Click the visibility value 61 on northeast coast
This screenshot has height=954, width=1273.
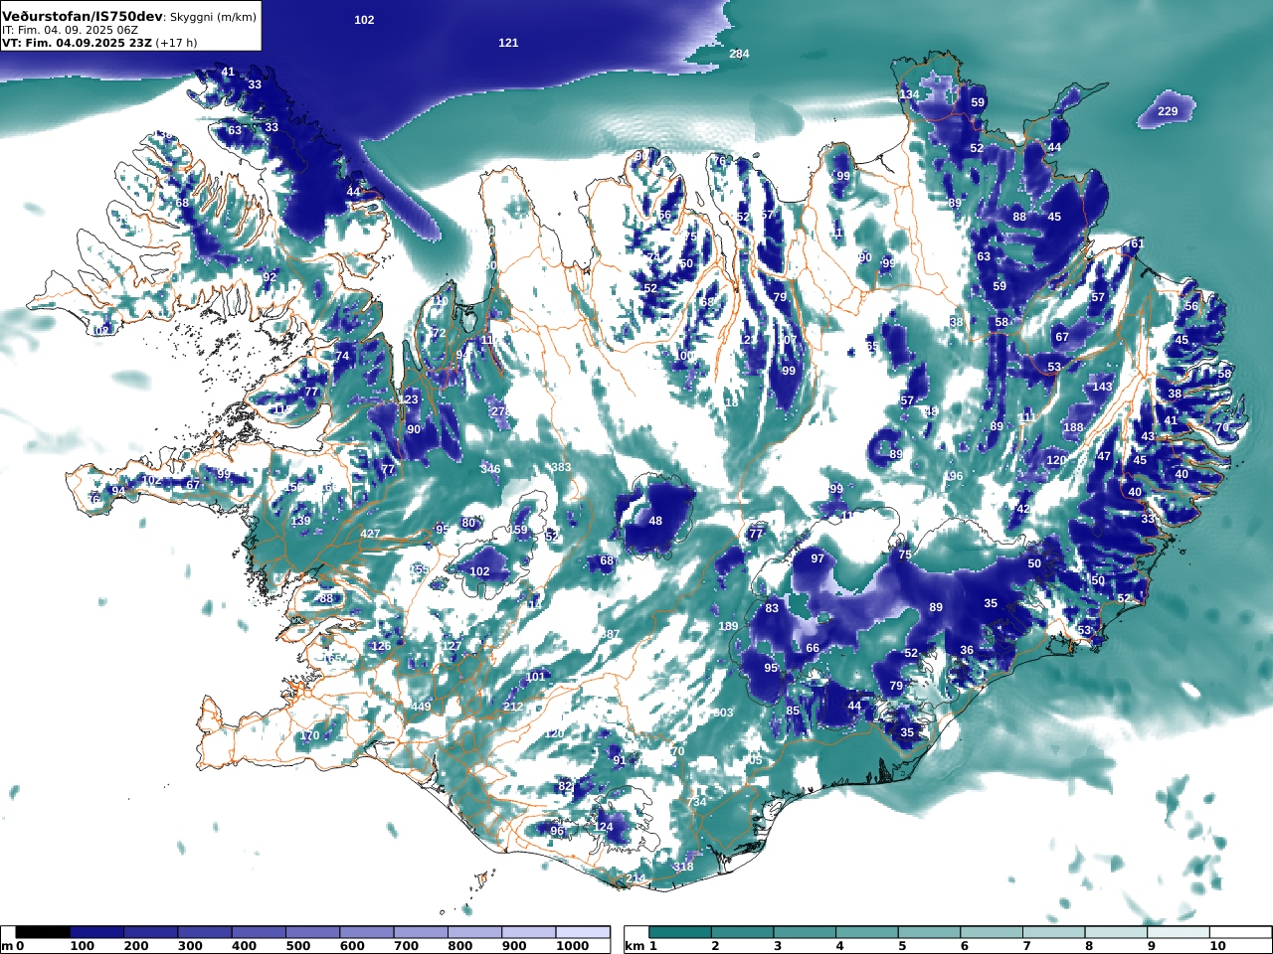(1138, 243)
